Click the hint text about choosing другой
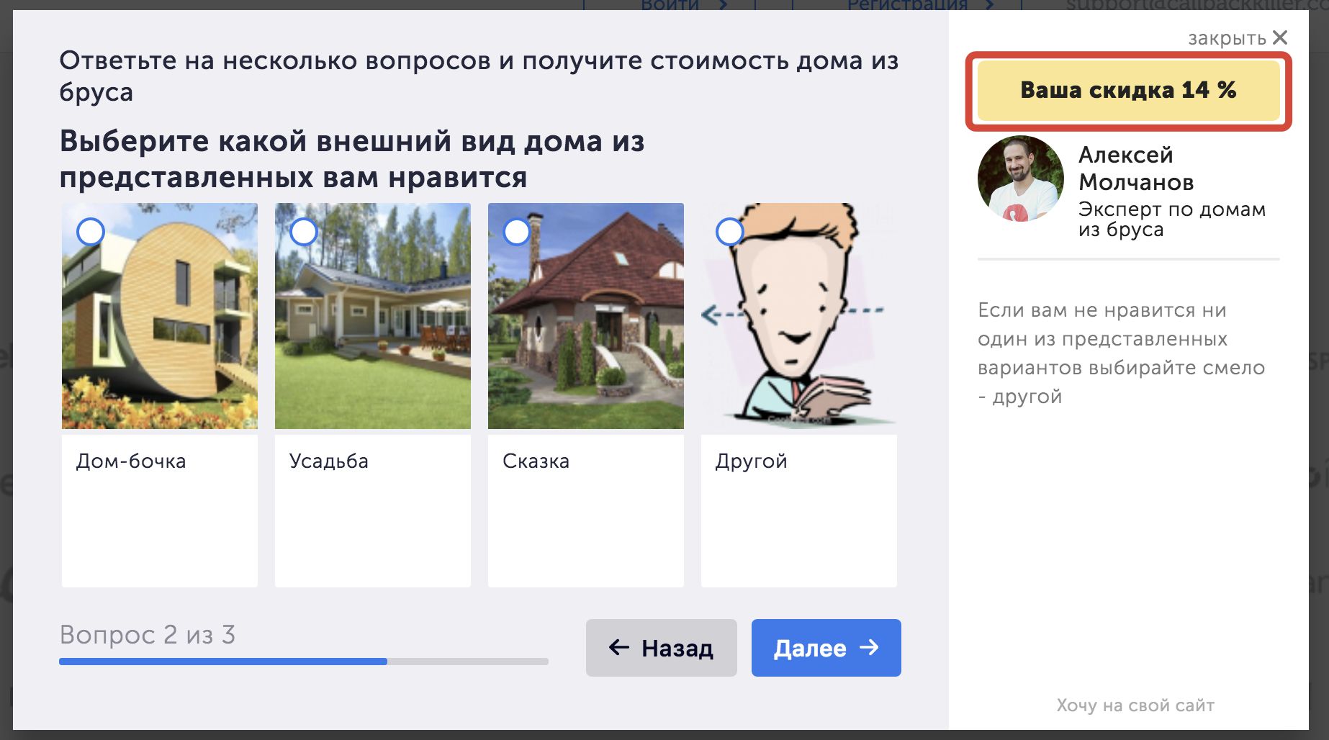Image resolution: width=1329 pixels, height=740 pixels. tap(1121, 353)
